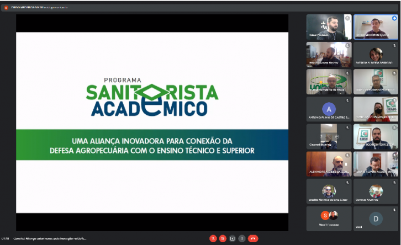This screenshot has width=401, height=245.
Task: Select Geovani Broering's video tile
Action: (x=329, y=137)
